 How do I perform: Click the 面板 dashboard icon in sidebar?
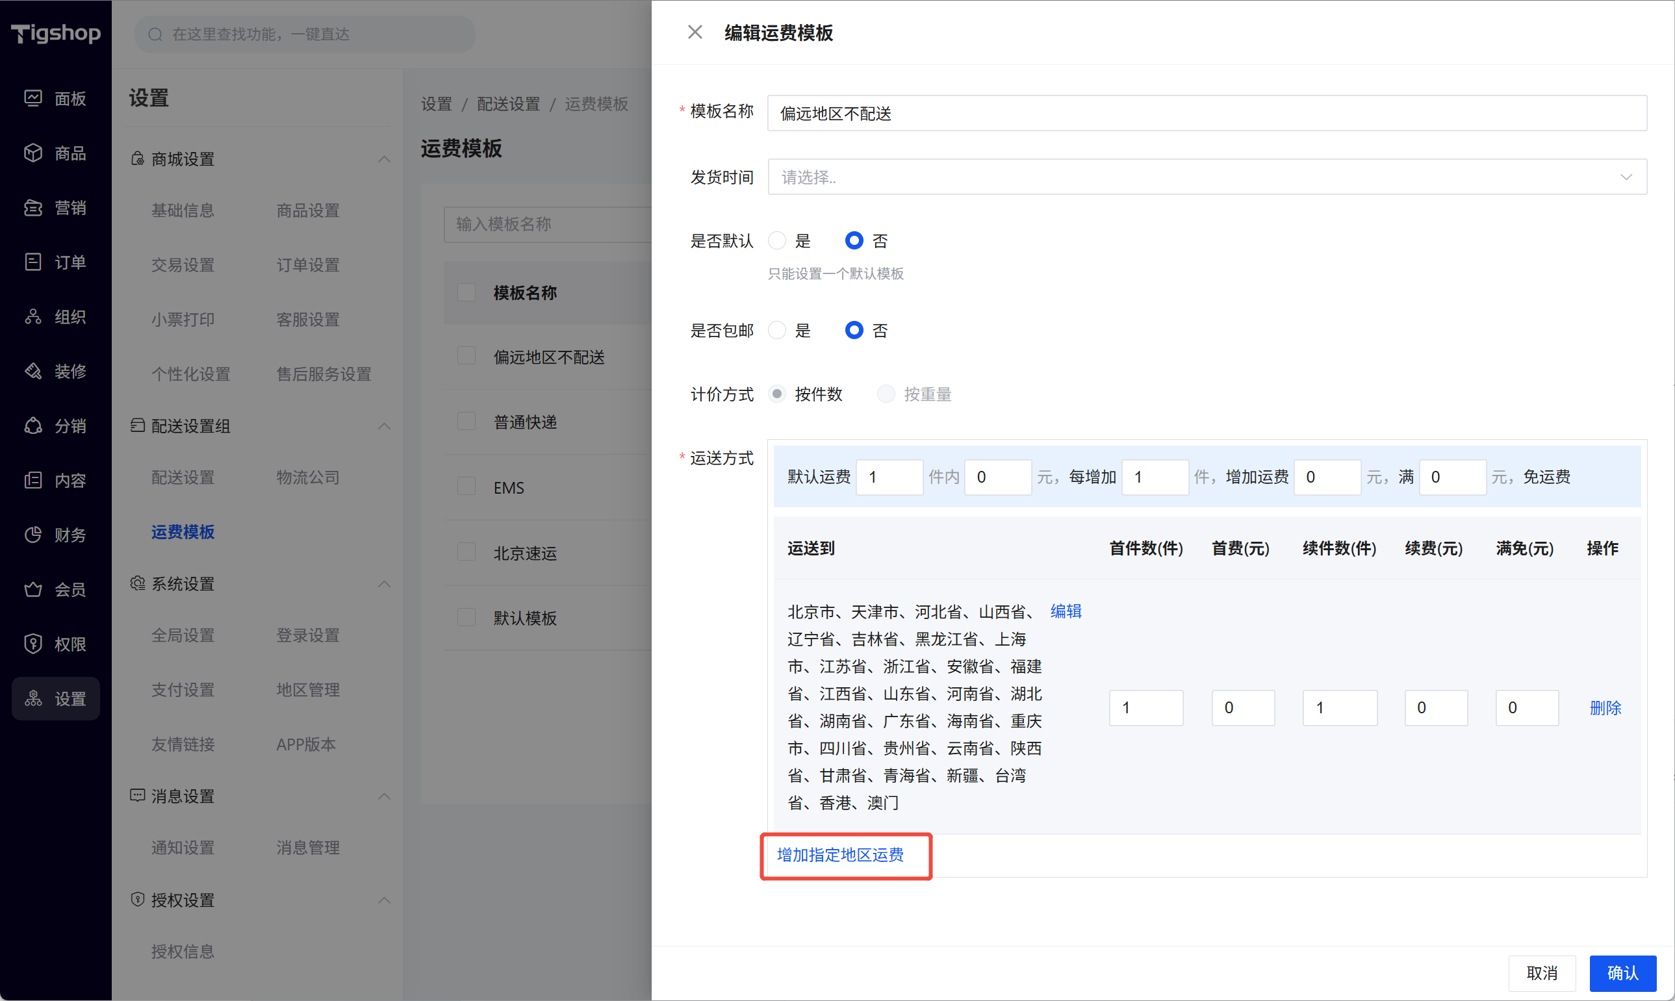pyautogui.click(x=33, y=99)
